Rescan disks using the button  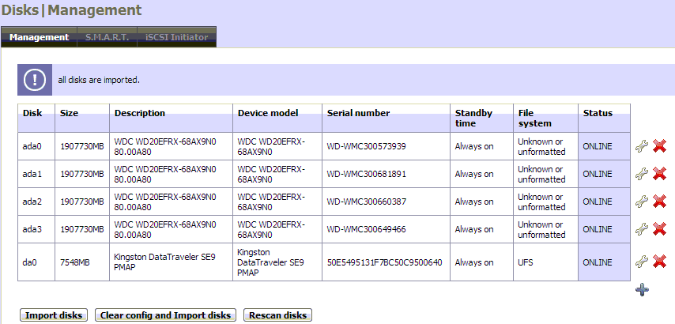coord(277,315)
